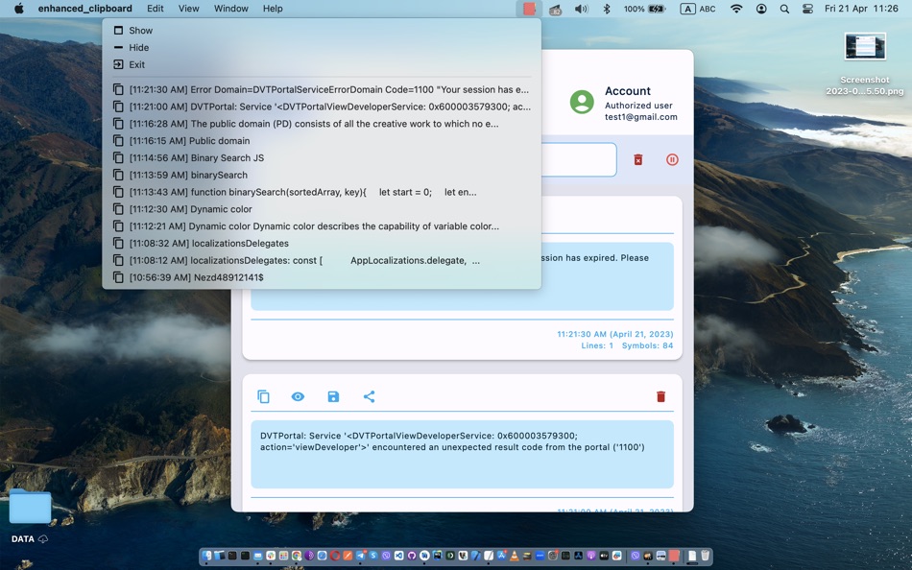The height and width of the screenshot is (570, 912).
Task: Open the Edit menu
Action: click(155, 9)
